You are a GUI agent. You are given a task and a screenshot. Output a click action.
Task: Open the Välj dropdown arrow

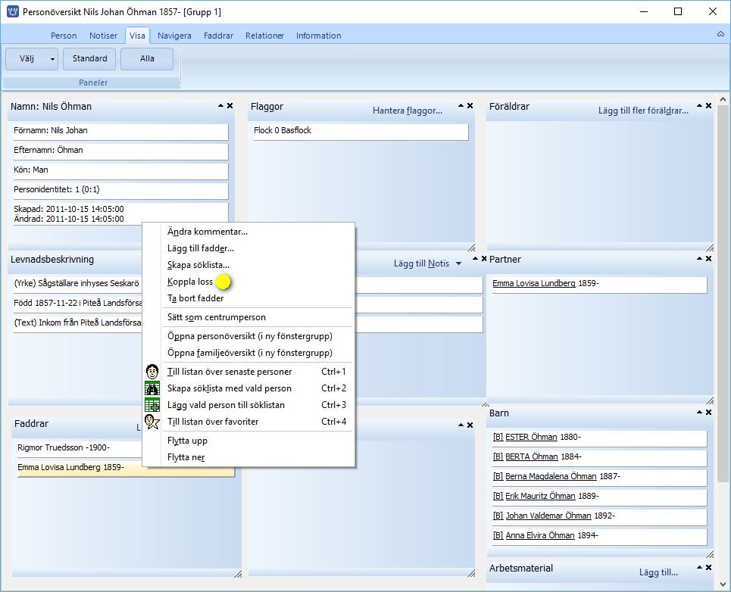(x=53, y=59)
